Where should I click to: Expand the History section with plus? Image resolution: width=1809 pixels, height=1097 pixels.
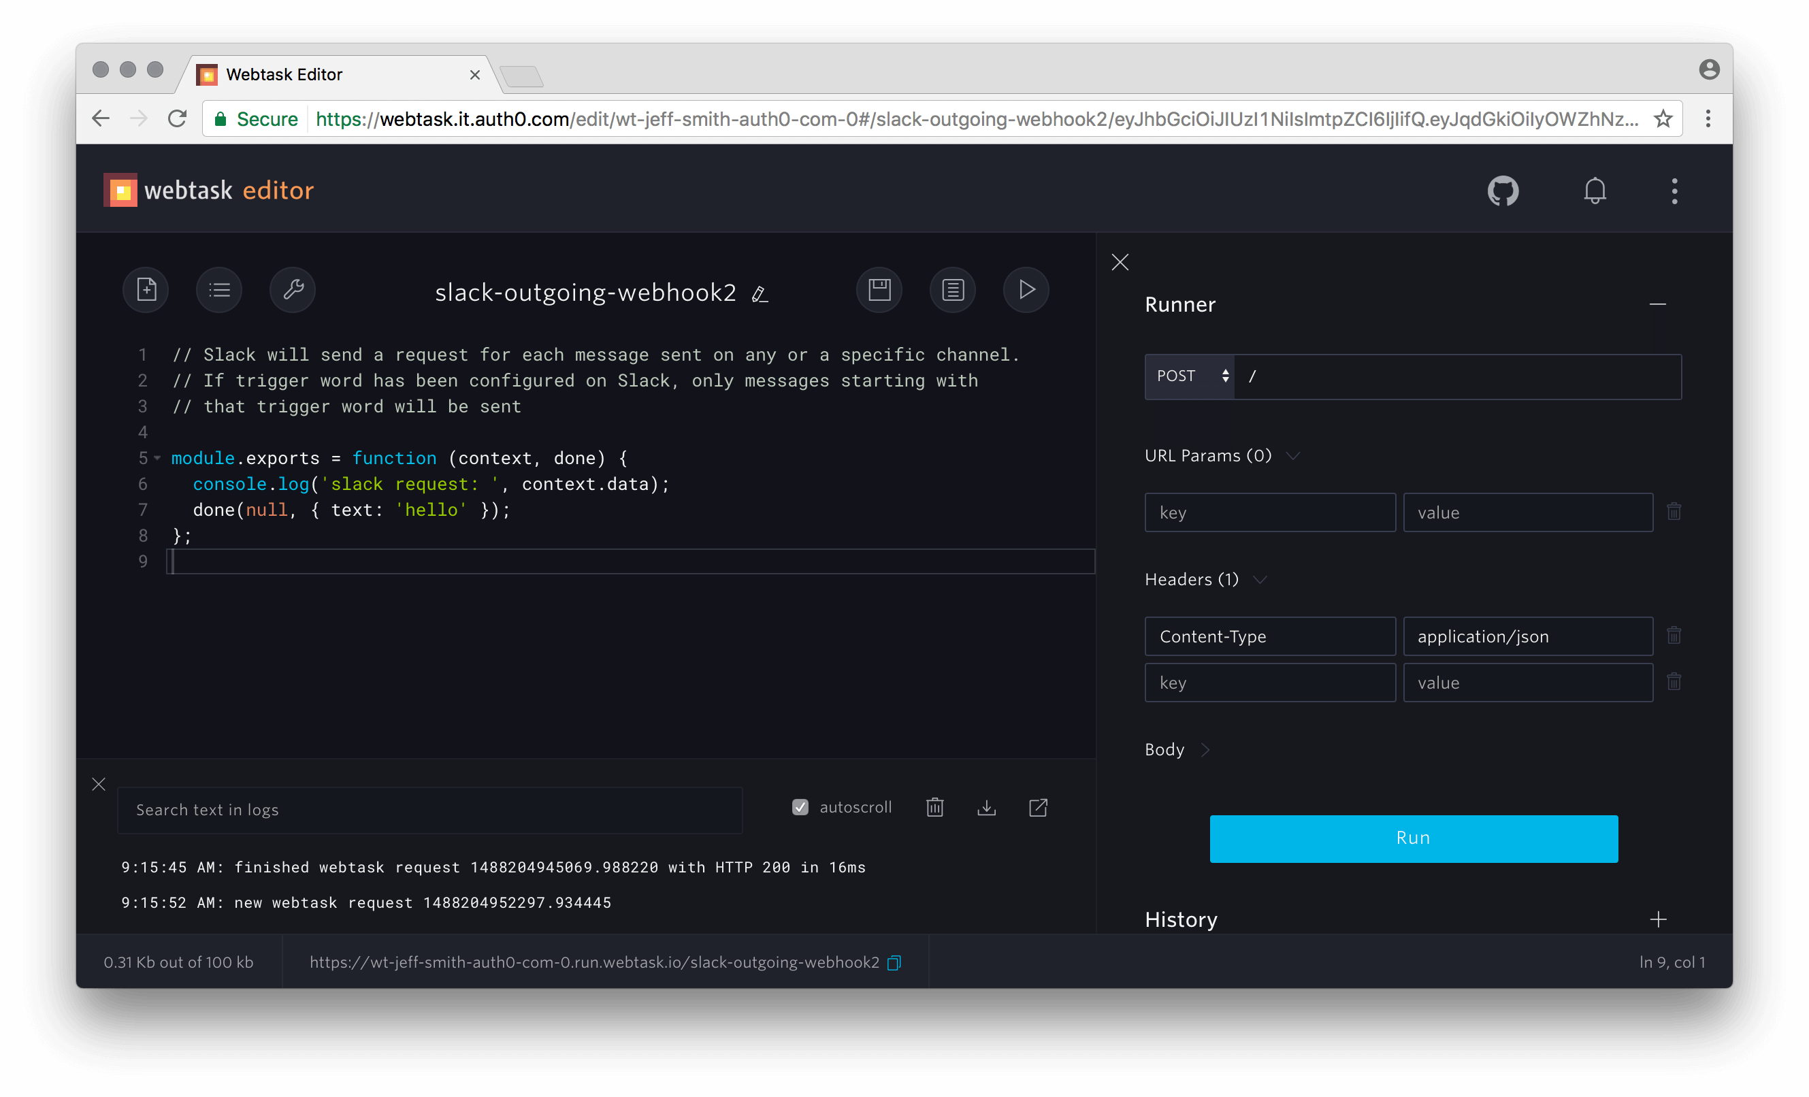coord(1658,919)
